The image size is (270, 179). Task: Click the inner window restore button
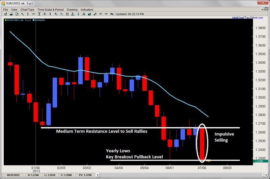point(266,9)
